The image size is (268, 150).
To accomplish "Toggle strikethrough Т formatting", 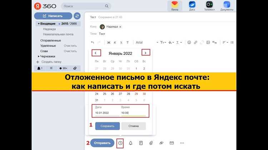I will [128, 42].
